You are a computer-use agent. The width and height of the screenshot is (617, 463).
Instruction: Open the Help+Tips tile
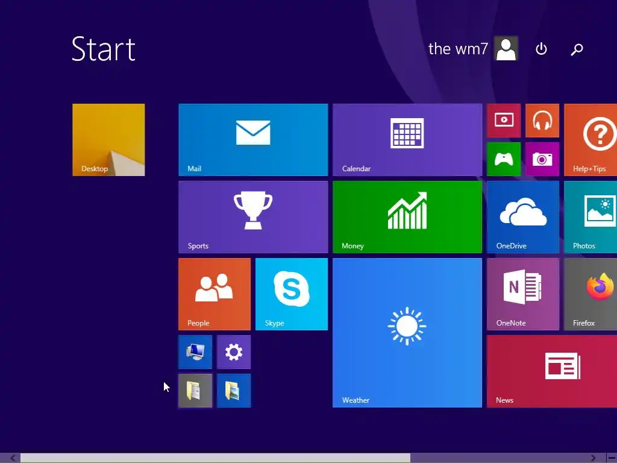590,140
